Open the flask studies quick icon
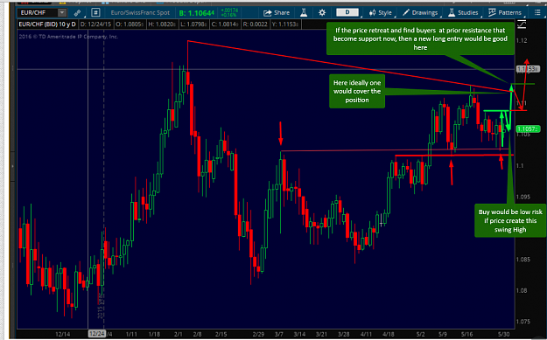The image size is (547, 340). point(304,13)
